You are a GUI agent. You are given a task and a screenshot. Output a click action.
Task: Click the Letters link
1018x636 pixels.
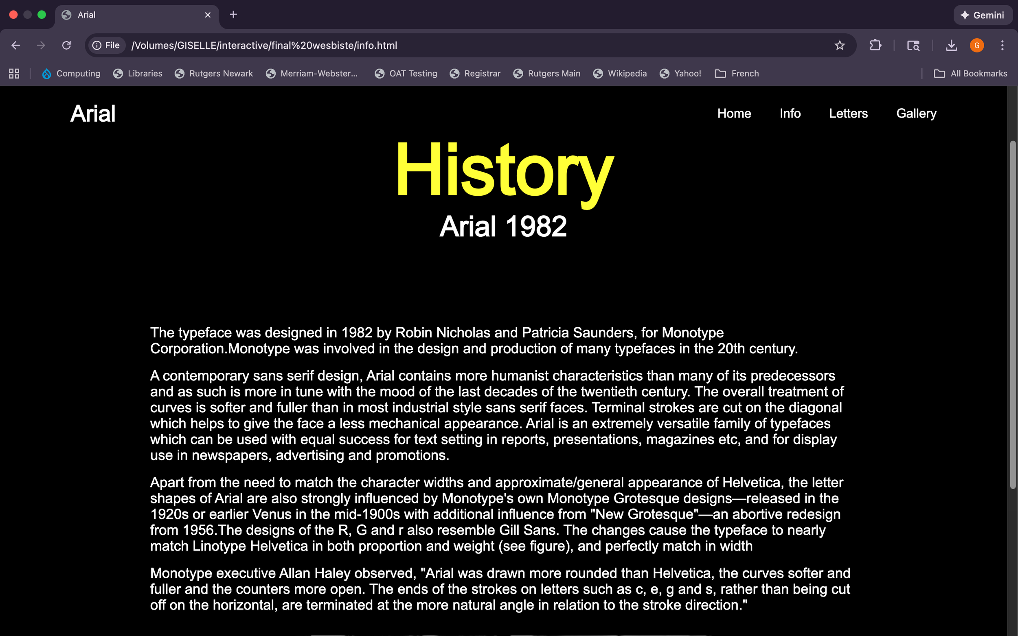click(848, 113)
